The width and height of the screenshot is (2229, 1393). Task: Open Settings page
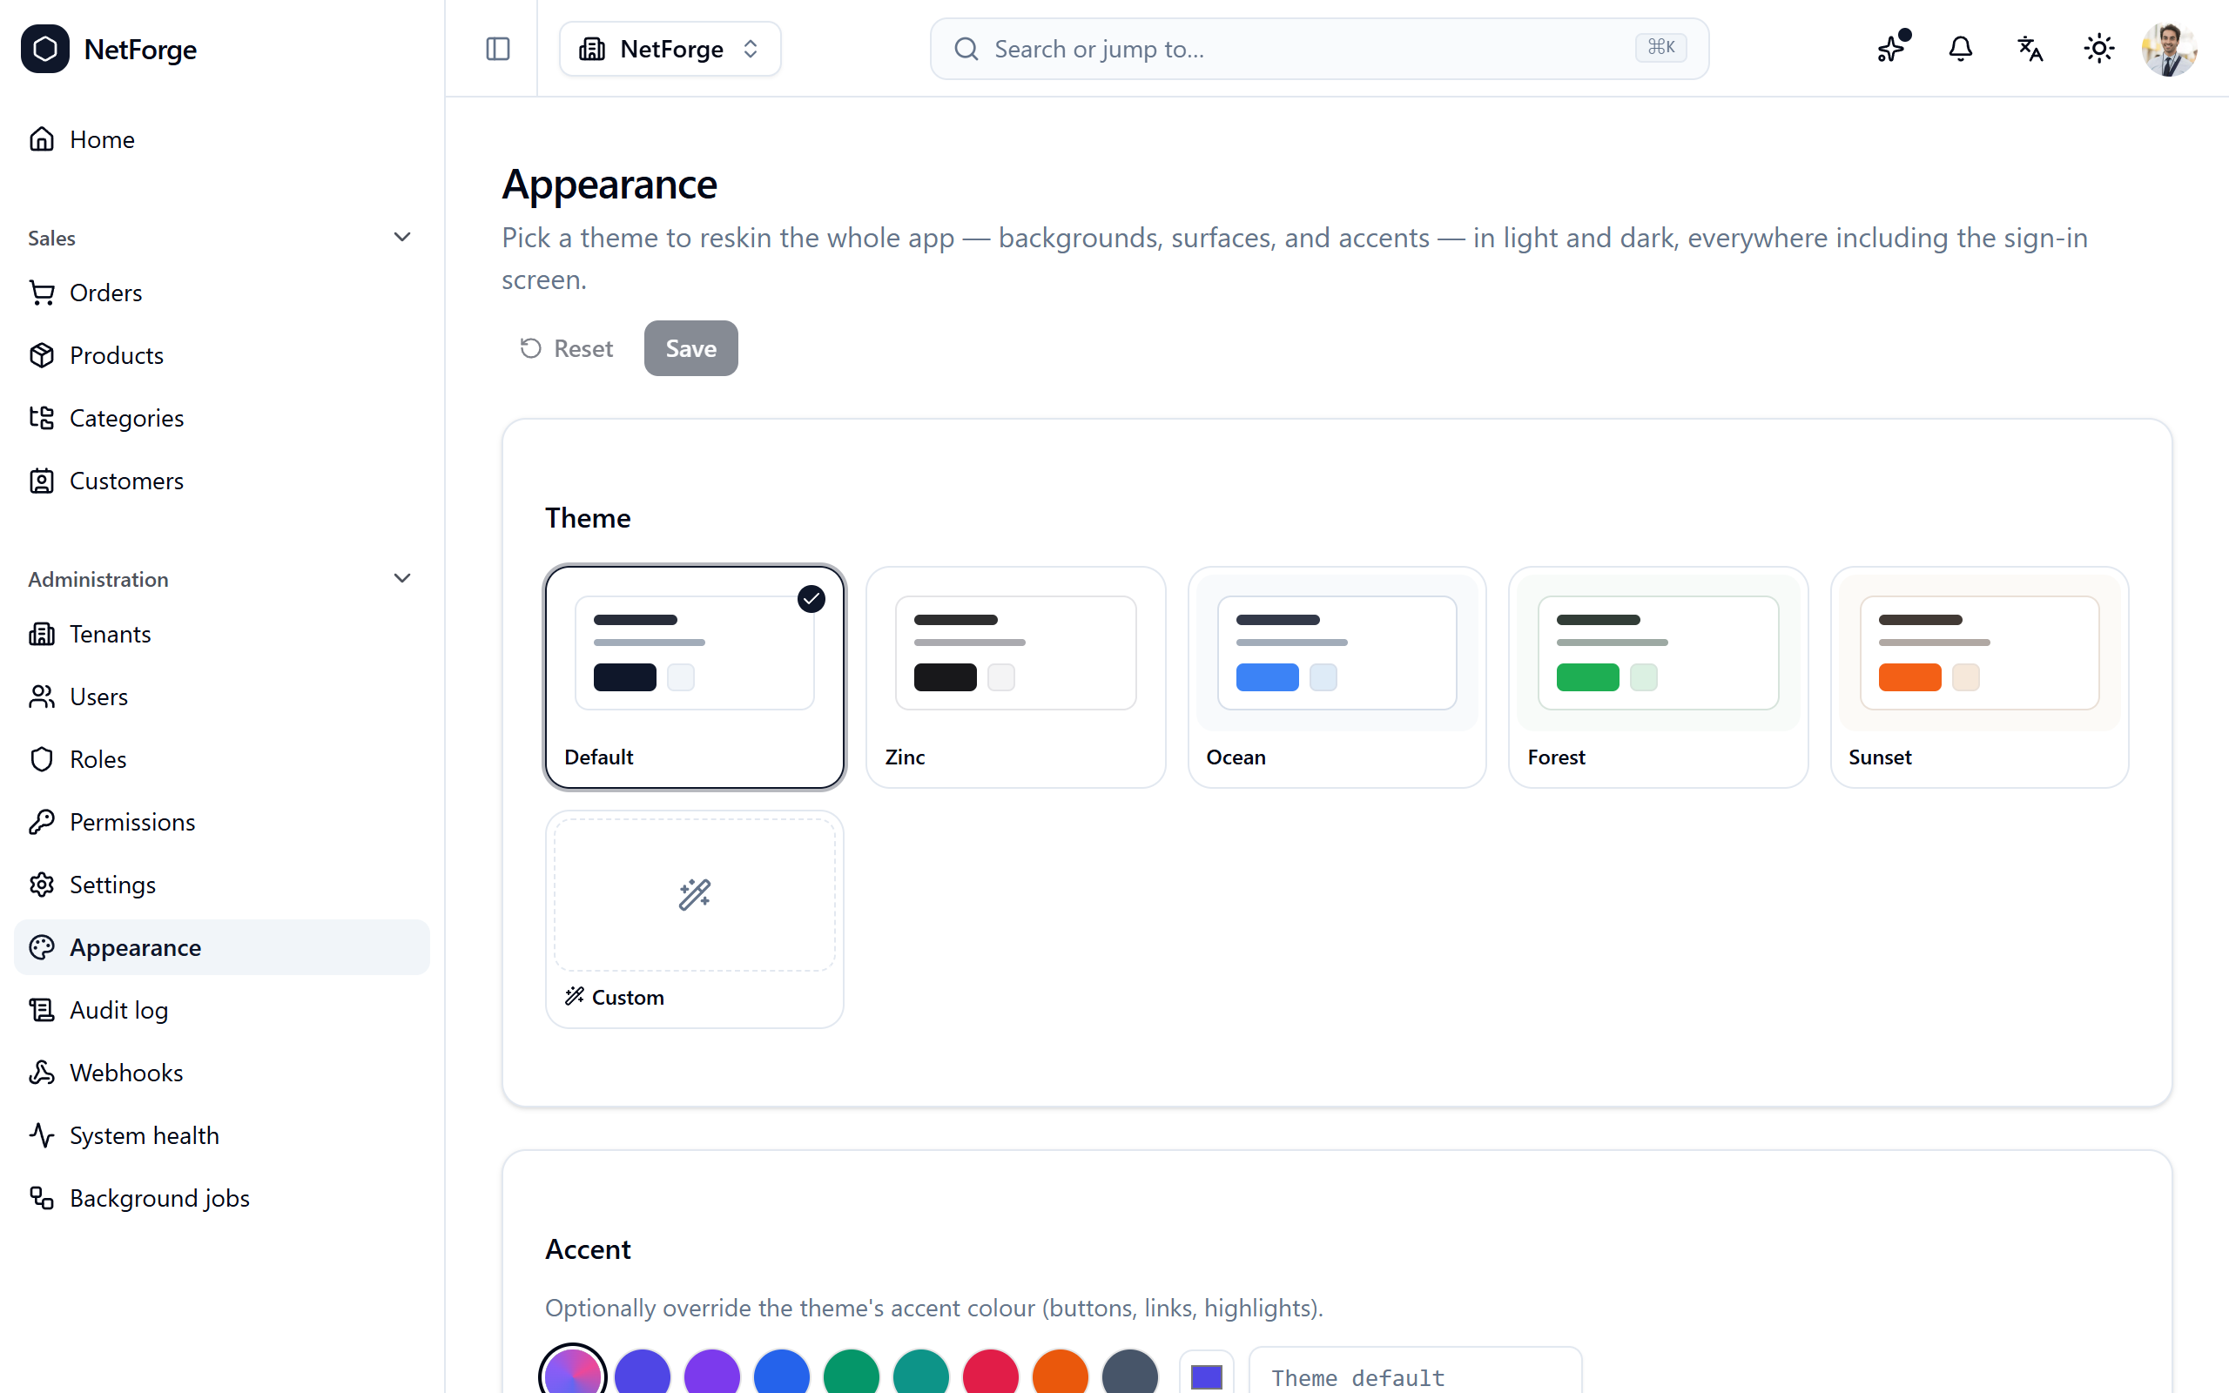point(222,885)
